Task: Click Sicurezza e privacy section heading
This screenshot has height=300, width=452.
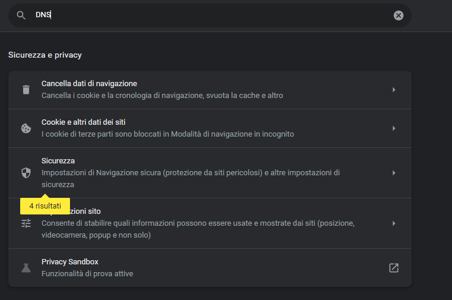Action: pyautogui.click(x=45, y=55)
